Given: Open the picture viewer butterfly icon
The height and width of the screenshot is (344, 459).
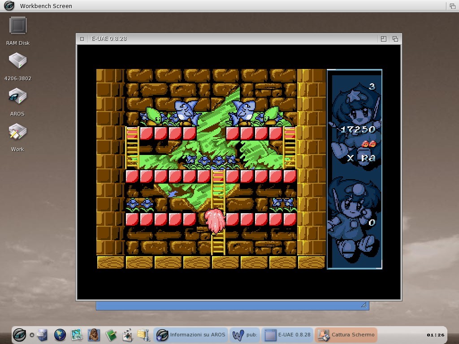Looking at the screenshot, I should [x=77, y=335].
